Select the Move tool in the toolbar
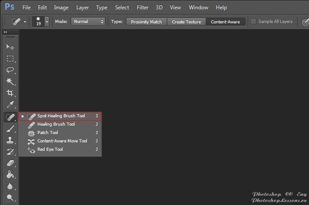 tap(10, 47)
